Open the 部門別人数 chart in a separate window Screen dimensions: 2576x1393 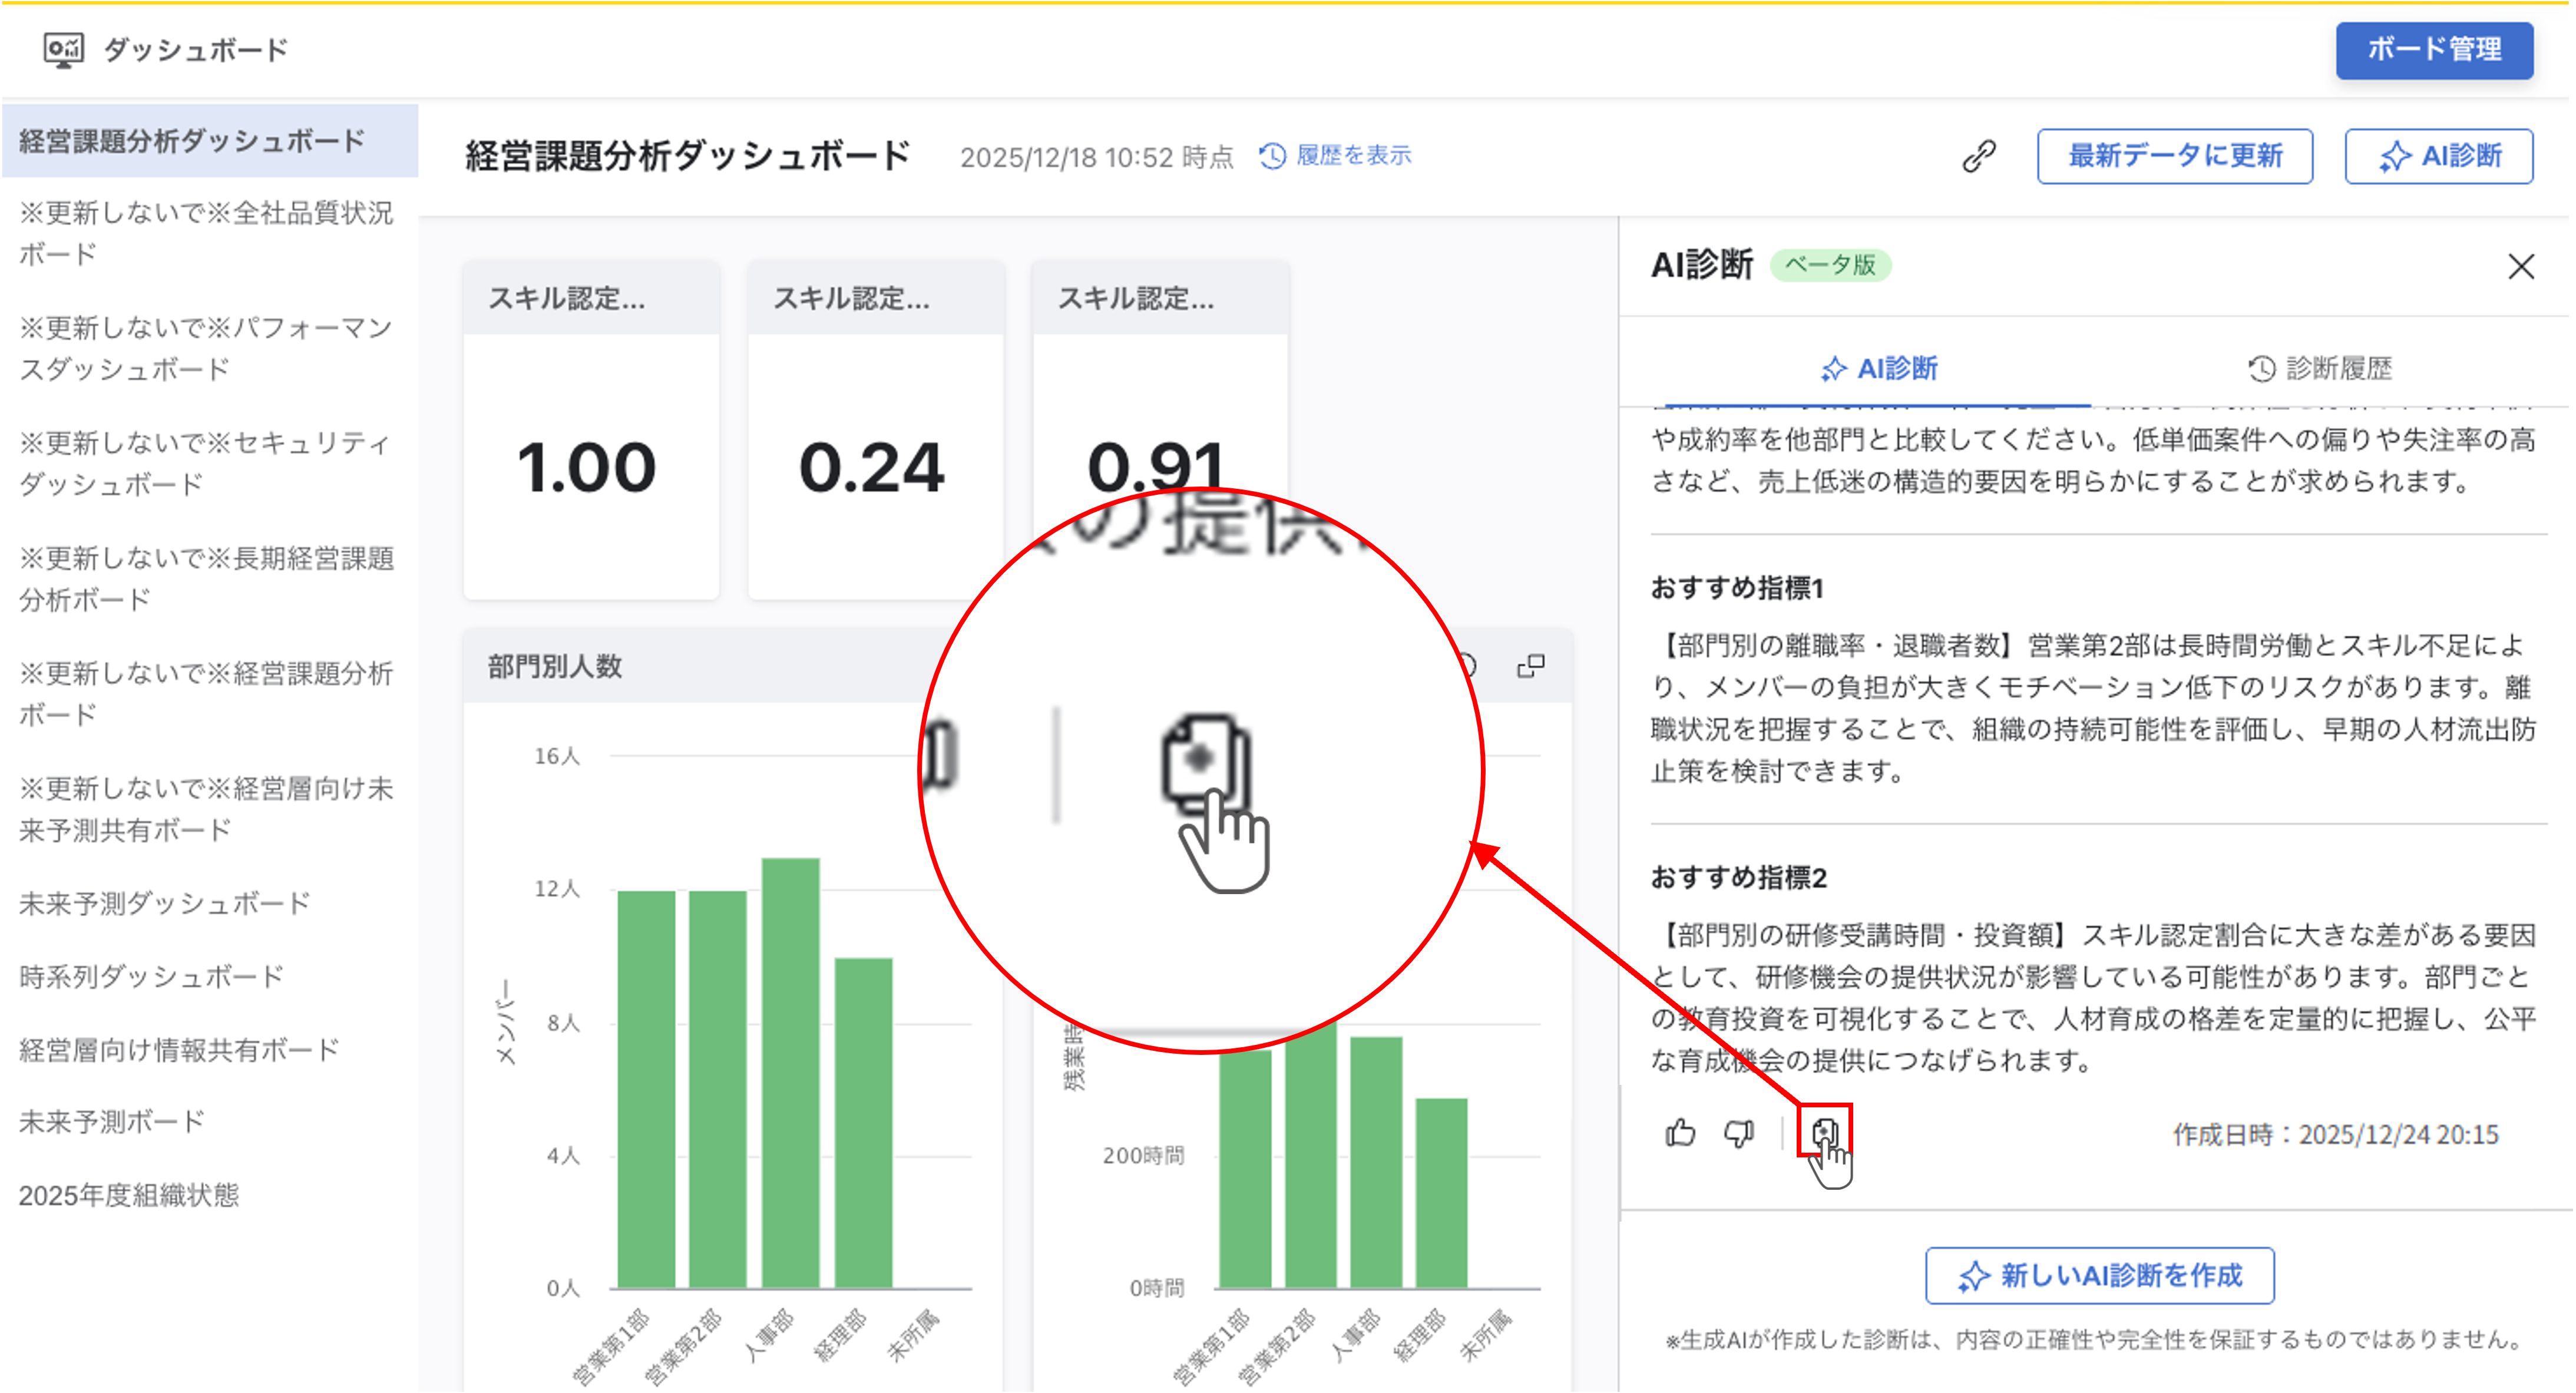tap(1533, 664)
